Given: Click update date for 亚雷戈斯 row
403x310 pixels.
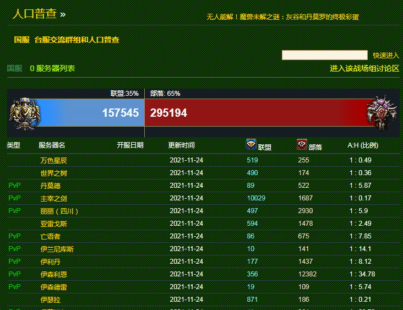Looking at the screenshot, I should (186, 224).
